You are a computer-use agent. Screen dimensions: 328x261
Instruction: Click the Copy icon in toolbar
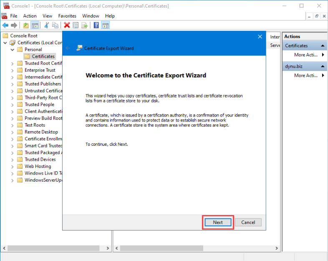[x=55, y=25]
